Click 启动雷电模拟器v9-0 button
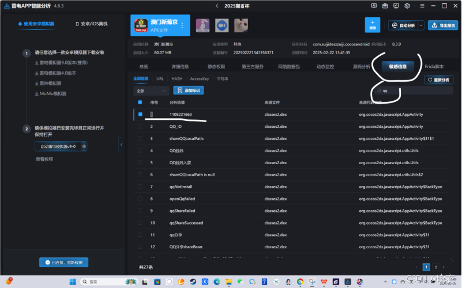462x288 pixels. 58,146
